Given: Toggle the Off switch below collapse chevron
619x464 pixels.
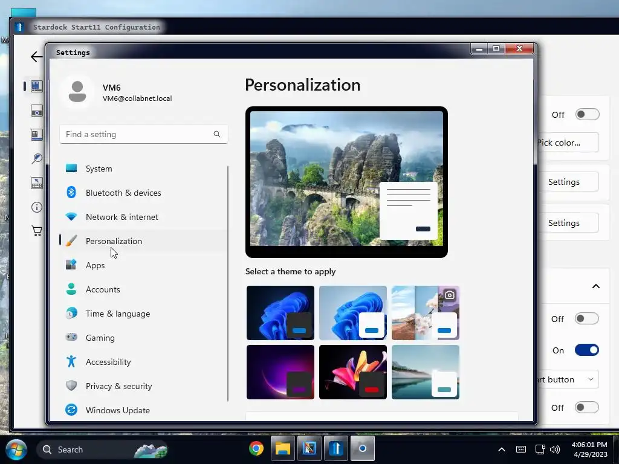Looking at the screenshot, I should 586,318.
